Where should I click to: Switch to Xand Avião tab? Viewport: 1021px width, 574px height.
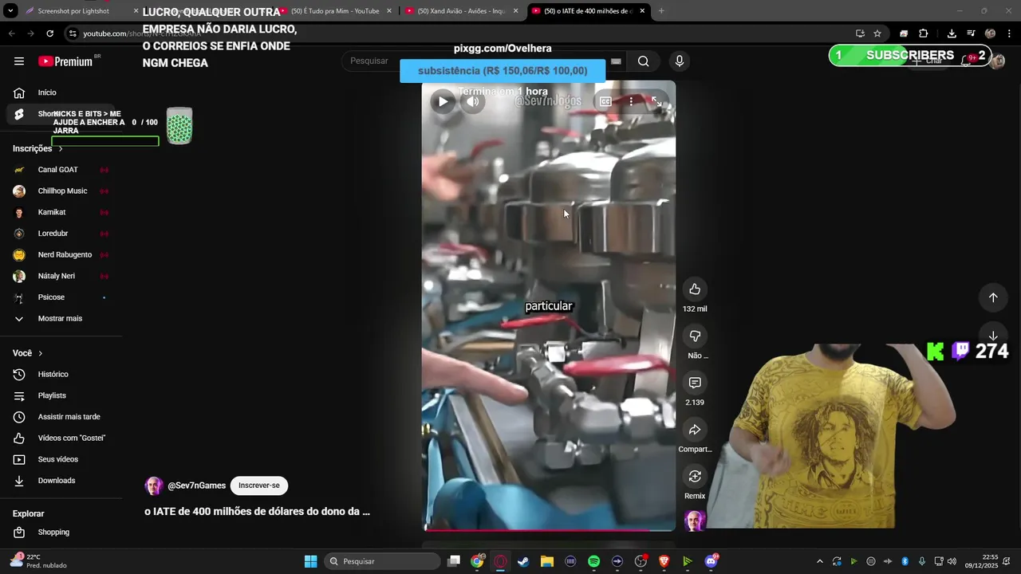[461, 11]
